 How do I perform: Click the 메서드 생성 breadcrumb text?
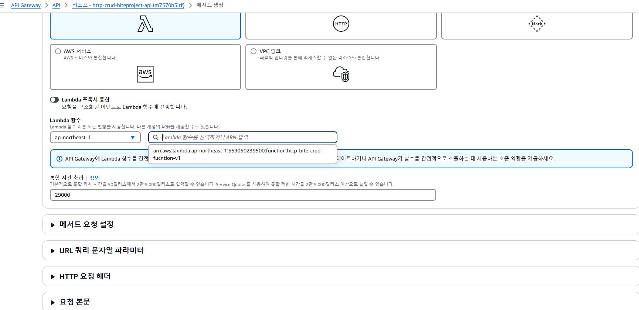(x=210, y=5)
